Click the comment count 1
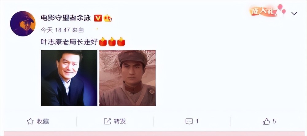This screenshot has width=307, height=136. [x=197, y=121]
